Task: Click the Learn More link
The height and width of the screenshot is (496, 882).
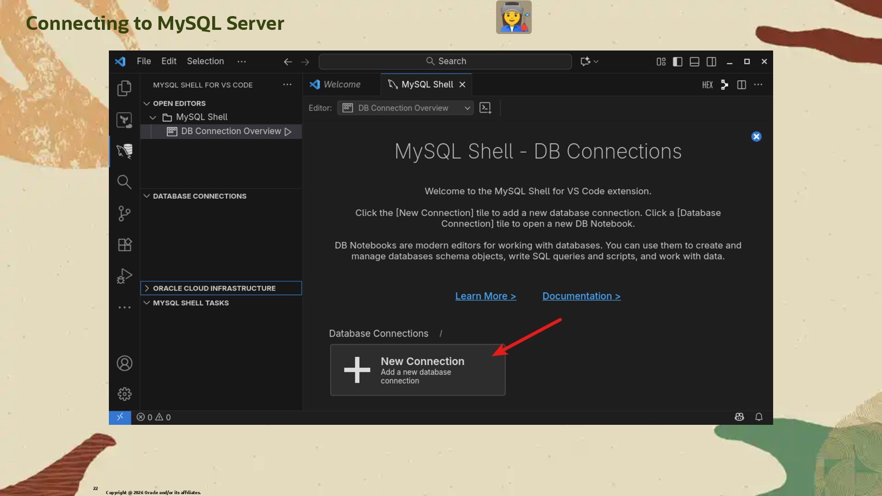Action: [486, 296]
